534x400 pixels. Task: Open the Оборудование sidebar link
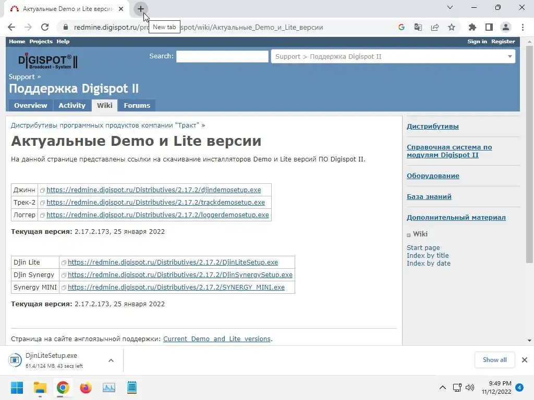tap(433, 176)
